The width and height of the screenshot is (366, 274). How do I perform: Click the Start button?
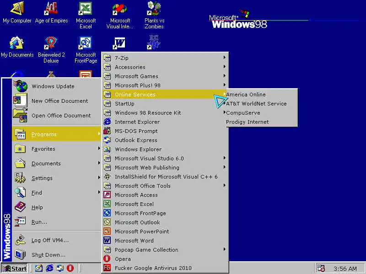coord(14,269)
